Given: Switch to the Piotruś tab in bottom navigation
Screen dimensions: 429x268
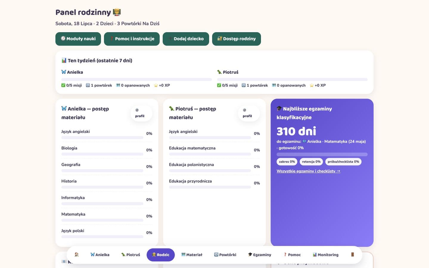Looking at the screenshot, I should point(130,255).
